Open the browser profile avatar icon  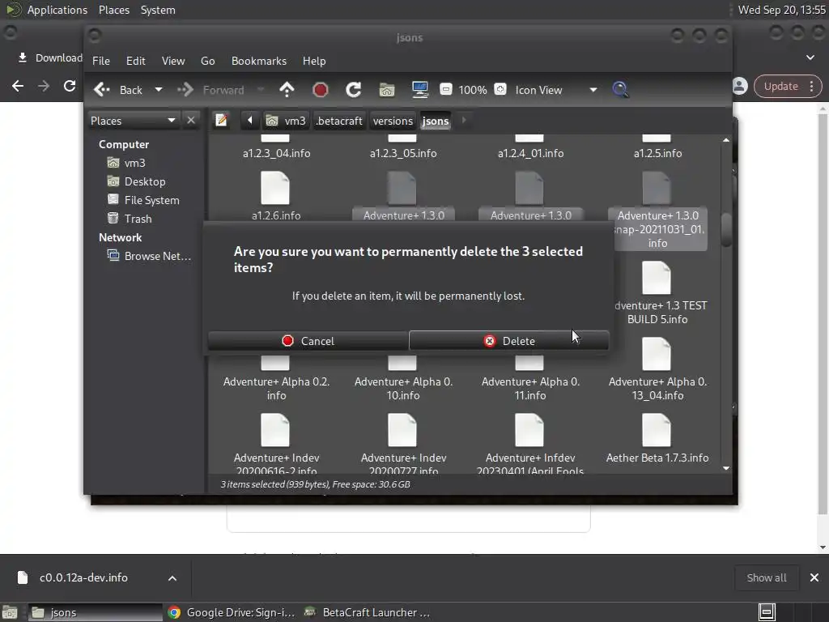pyautogui.click(x=740, y=86)
